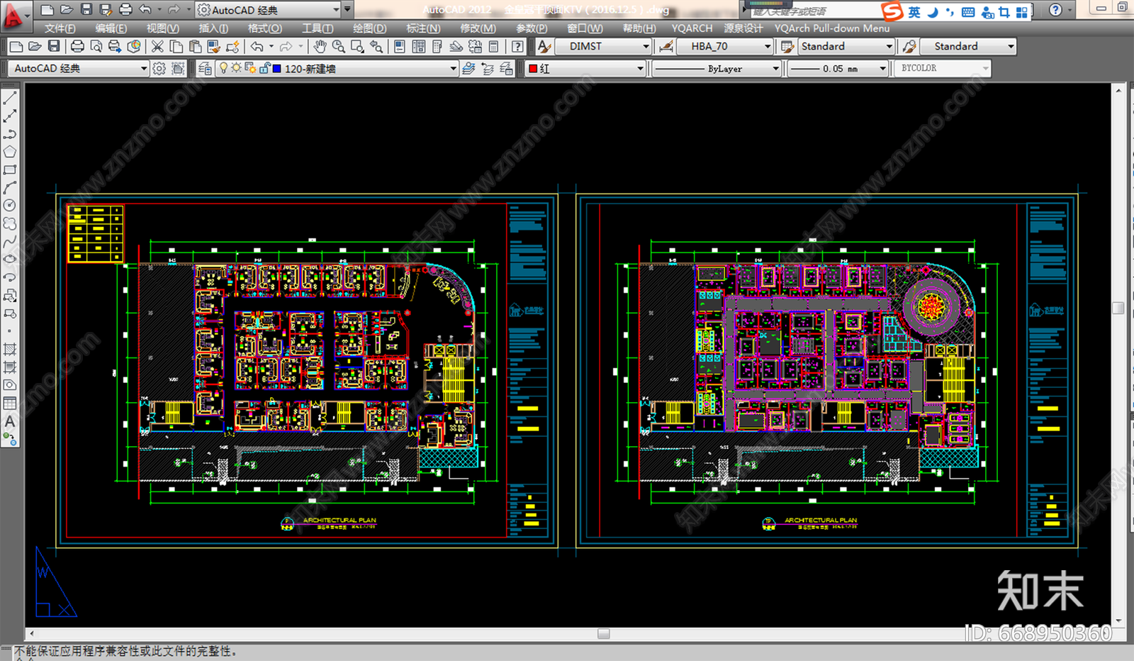Viewport: 1134px width, 661px height.
Task: Toggle layer freeze sun icon
Action: coord(237,69)
